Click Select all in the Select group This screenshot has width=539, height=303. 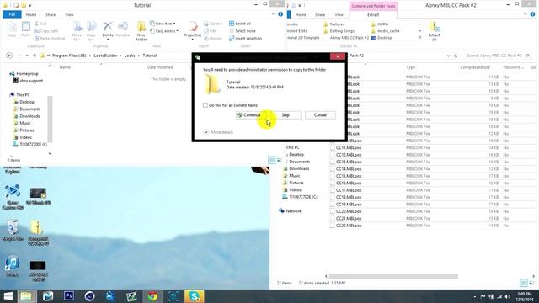240,24
